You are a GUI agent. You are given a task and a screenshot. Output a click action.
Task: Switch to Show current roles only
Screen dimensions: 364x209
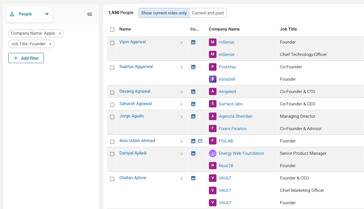pyautogui.click(x=164, y=13)
